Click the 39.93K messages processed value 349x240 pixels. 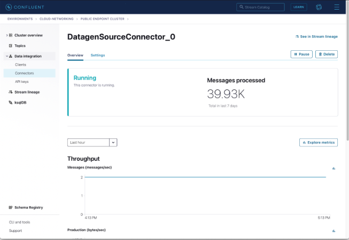226,94
